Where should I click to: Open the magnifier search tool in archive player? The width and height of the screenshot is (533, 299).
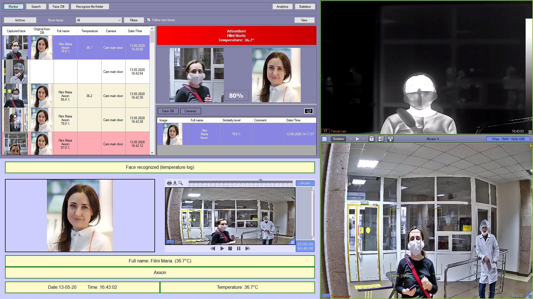point(181,183)
